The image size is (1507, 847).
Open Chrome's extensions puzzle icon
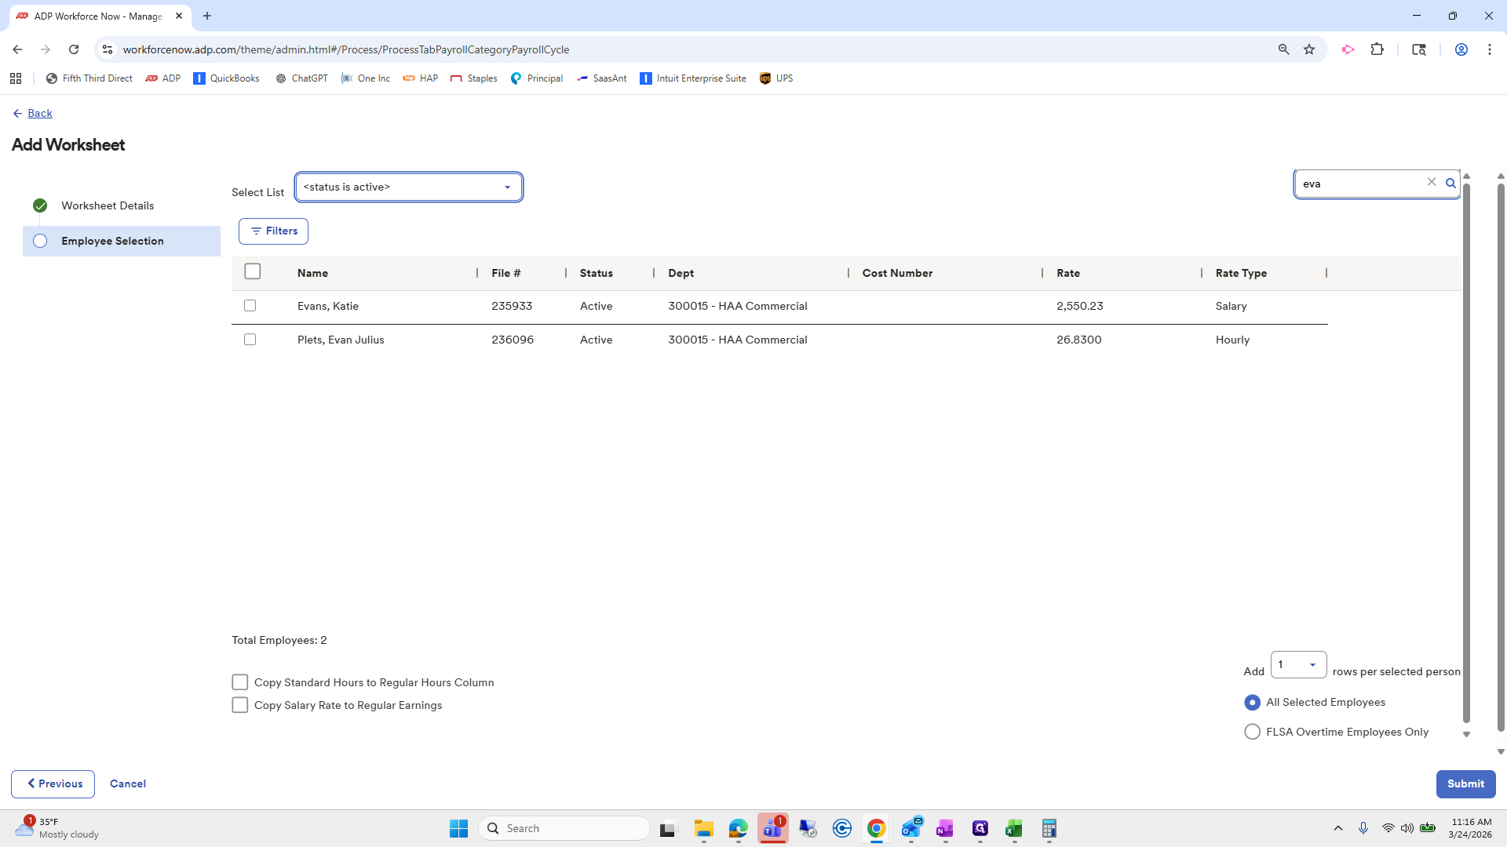(1378, 49)
